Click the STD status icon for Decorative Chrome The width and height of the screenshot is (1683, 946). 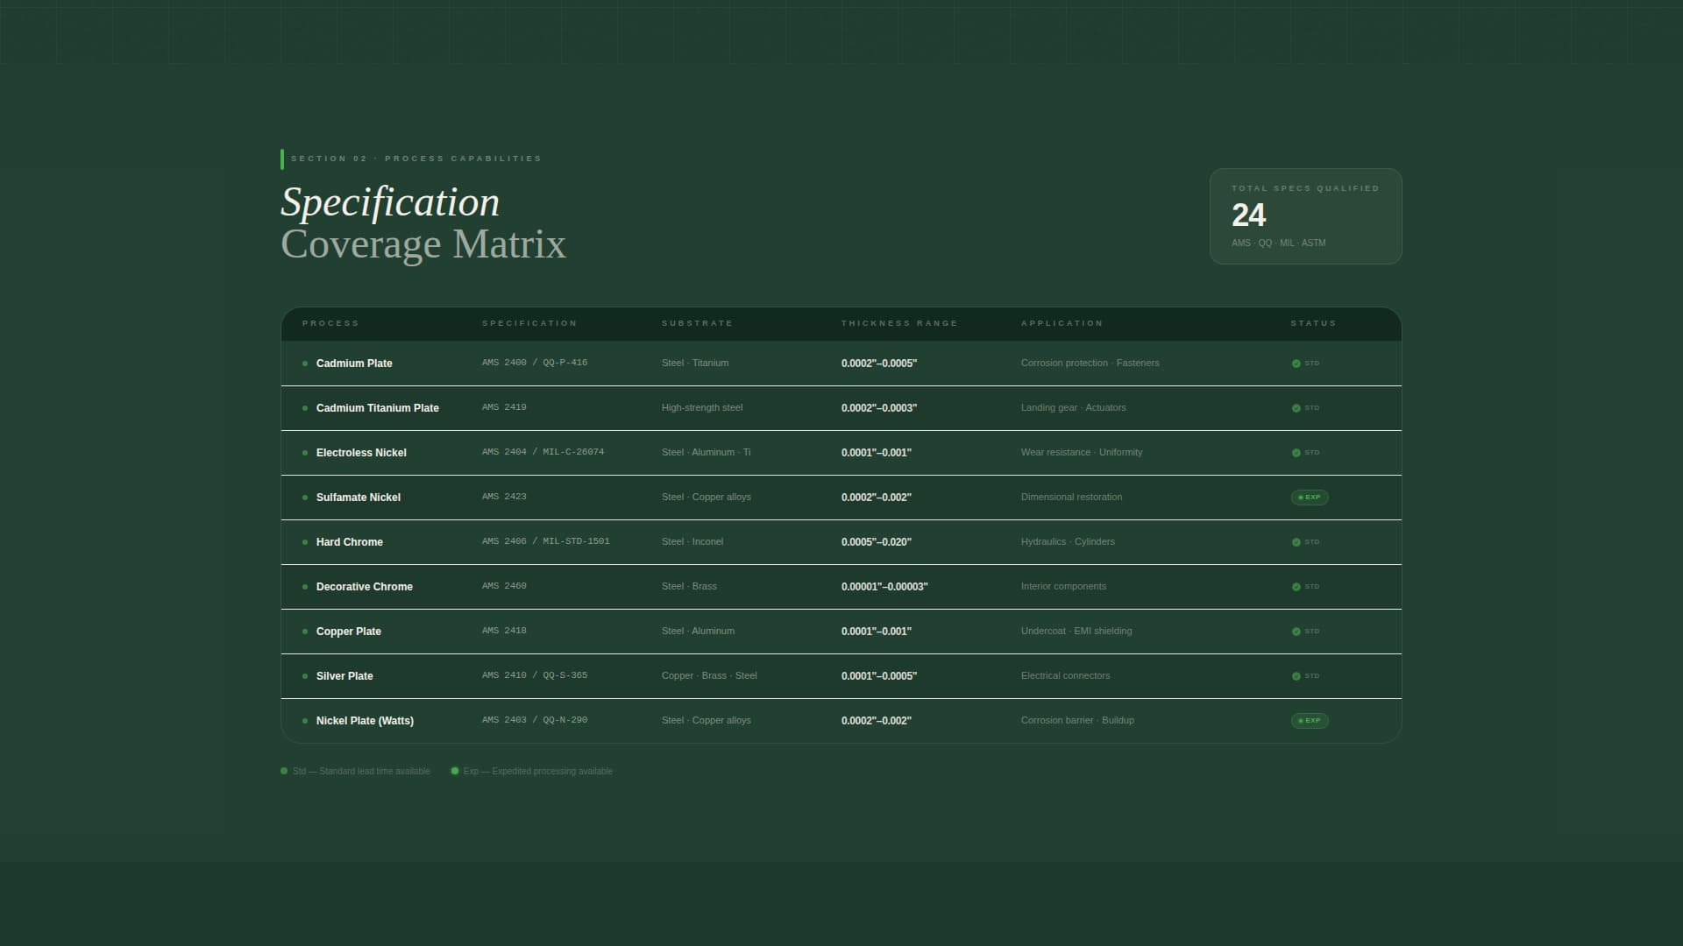tap(1296, 587)
